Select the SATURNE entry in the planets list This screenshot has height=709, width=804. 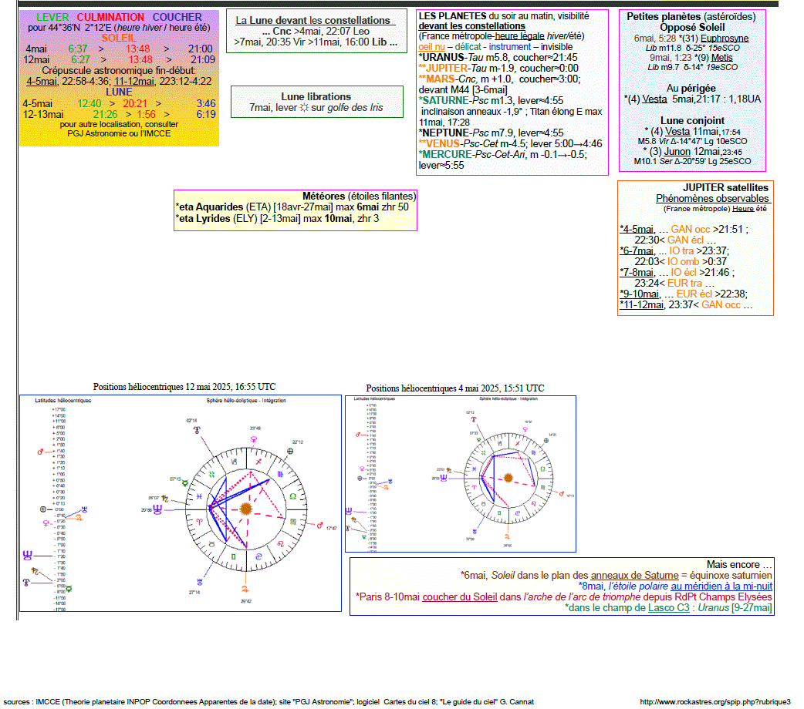[491, 101]
